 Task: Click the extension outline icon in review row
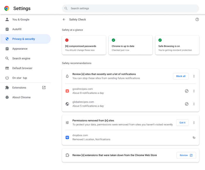coord(67,155)
